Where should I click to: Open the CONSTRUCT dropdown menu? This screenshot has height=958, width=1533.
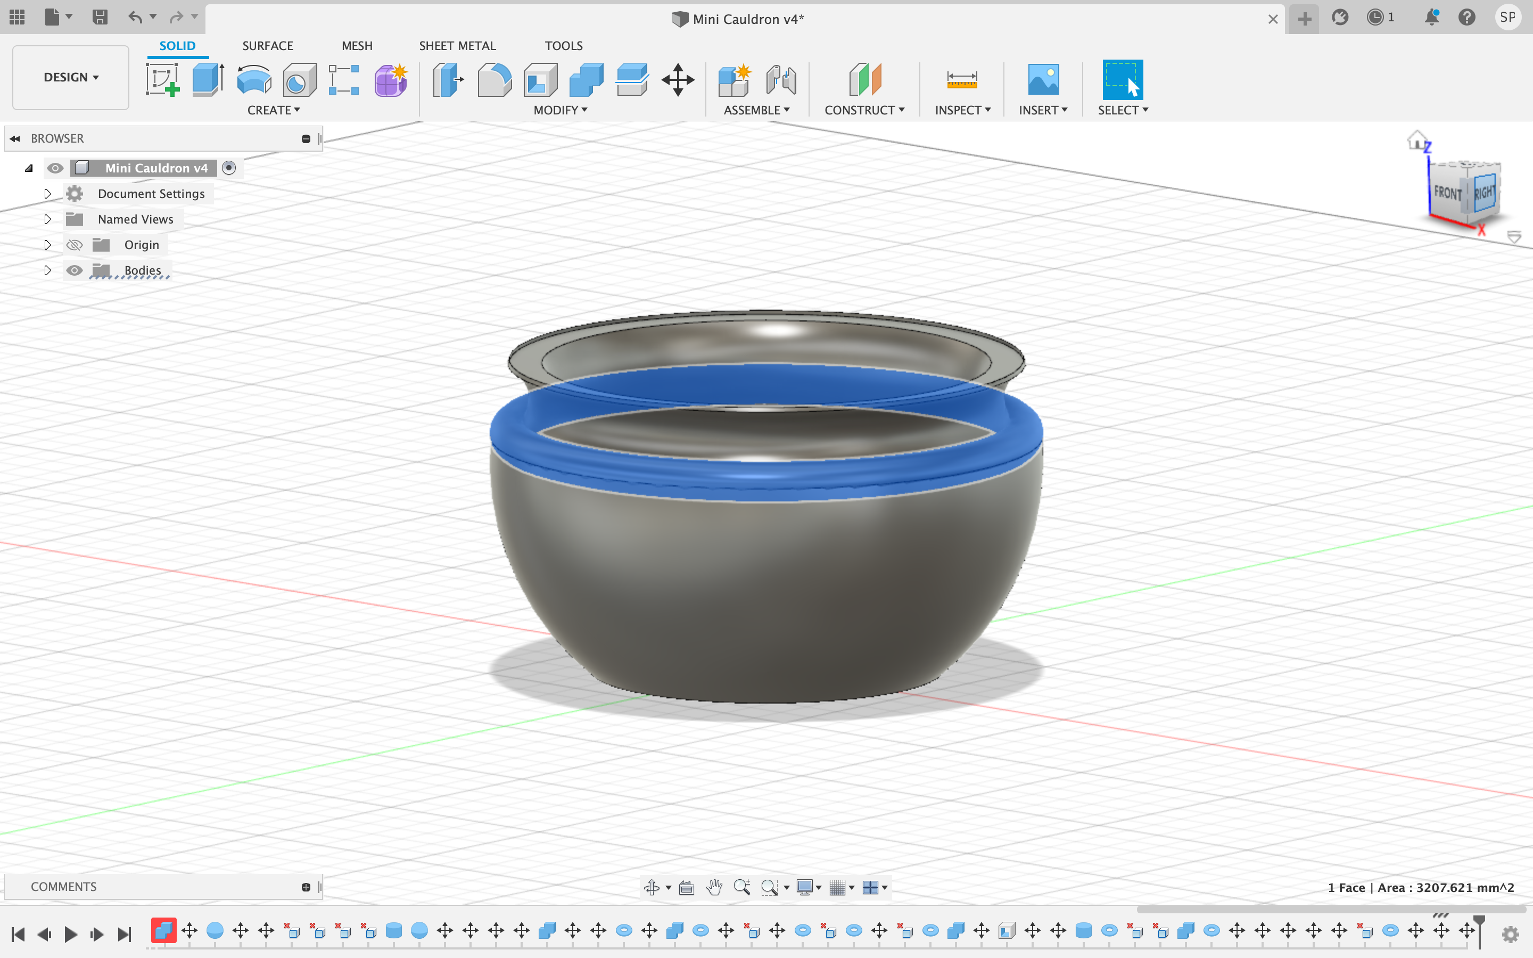[x=864, y=110]
